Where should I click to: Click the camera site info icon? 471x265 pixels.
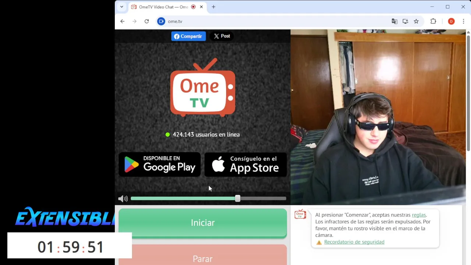pyautogui.click(x=161, y=21)
